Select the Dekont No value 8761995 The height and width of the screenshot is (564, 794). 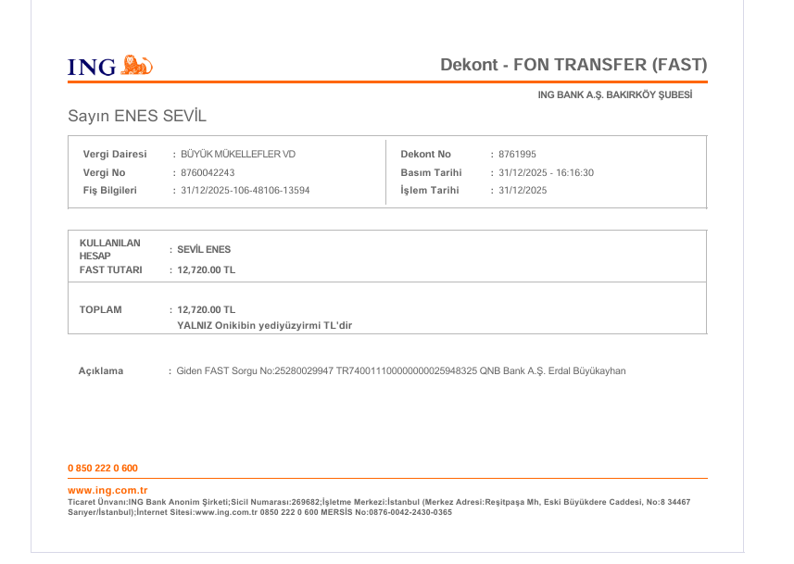(x=517, y=154)
